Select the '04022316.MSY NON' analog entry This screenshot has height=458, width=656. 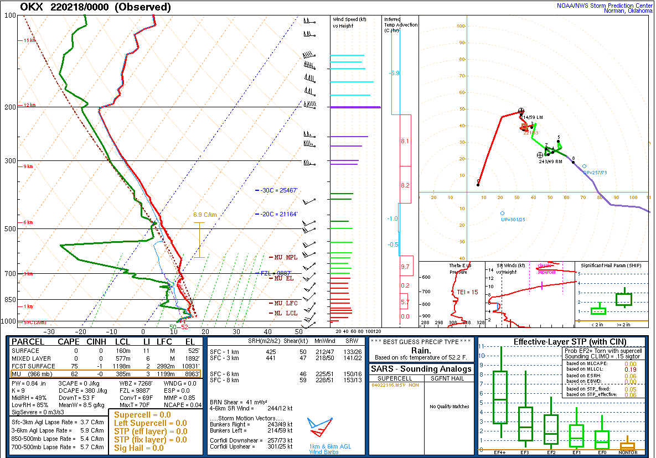(395, 385)
